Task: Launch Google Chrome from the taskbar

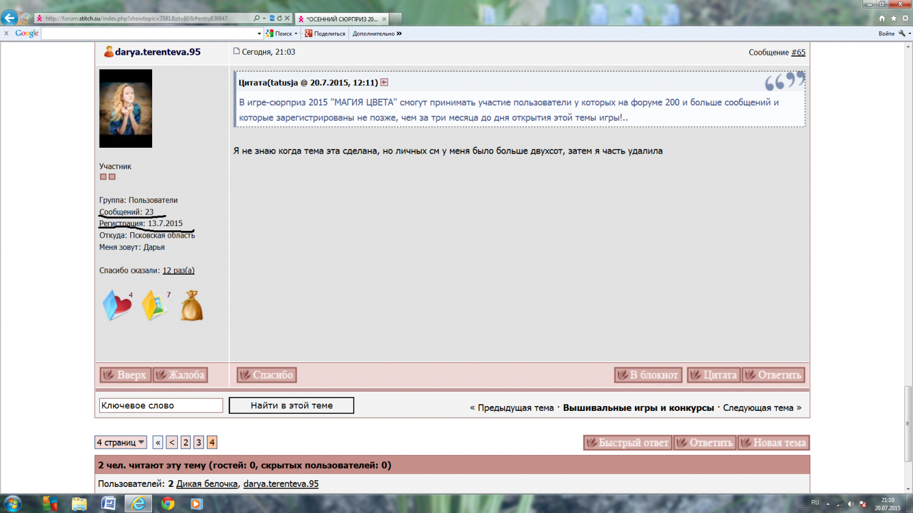Action: pyautogui.click(x=168, y=503)
